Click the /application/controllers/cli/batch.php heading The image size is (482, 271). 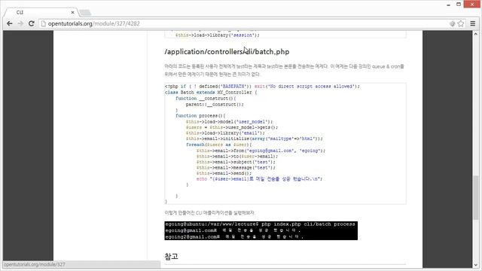pos(227,52)
